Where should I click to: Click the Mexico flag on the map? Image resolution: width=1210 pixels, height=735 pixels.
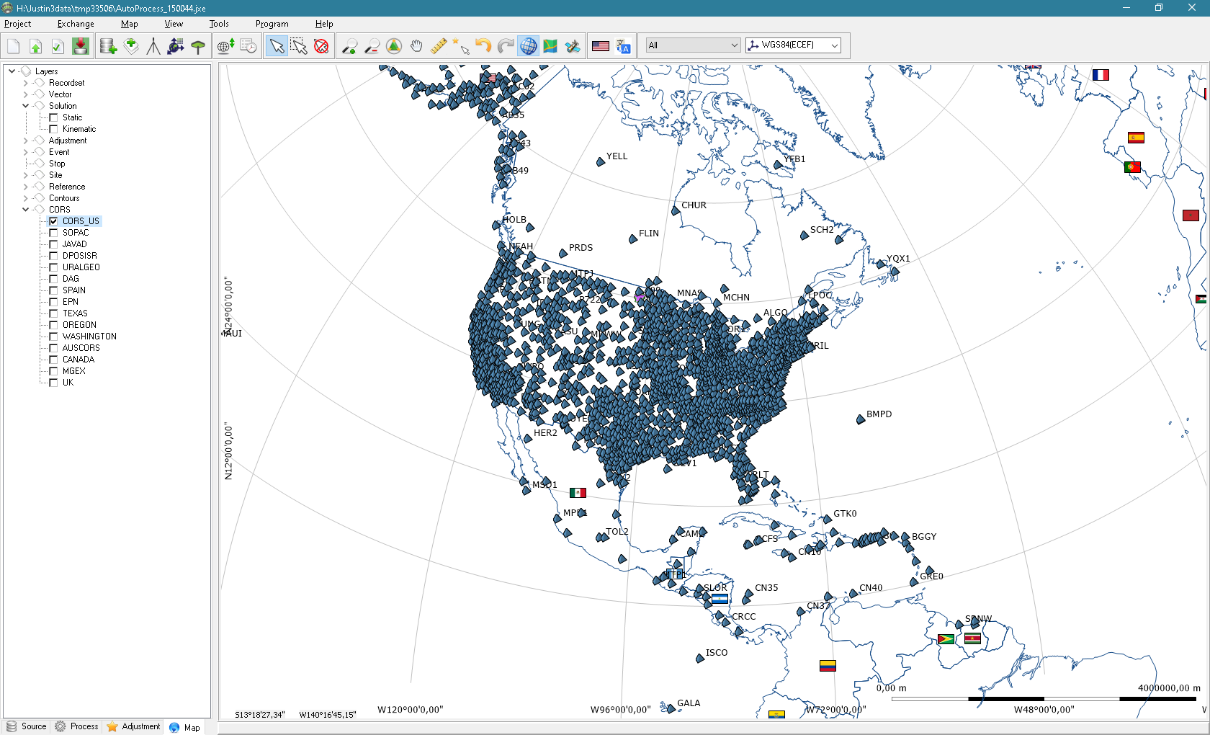[578, 493]
